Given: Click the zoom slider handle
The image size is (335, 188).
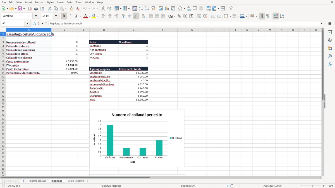Looking at the screenshot, I should click(x=313, y=186).
